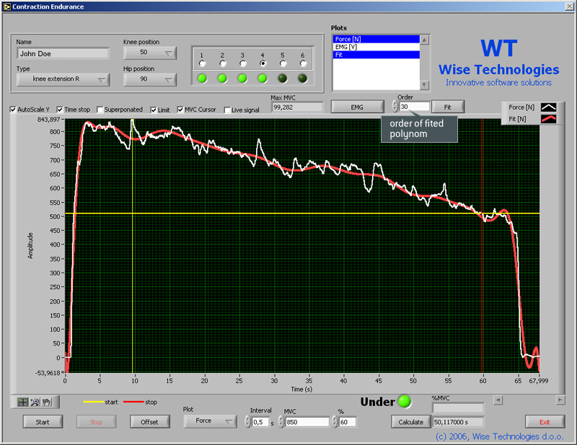
Task: Click the MVC value stepper arrows
Action: pyautogui.click(x=281, y=422)
